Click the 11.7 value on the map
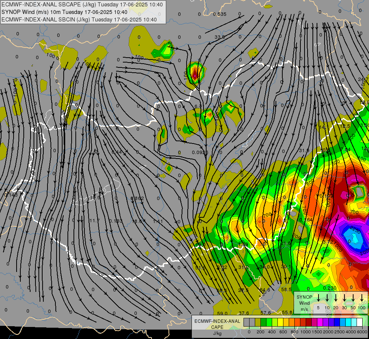Image resolution: width=369 pixels, height=339 pixels. click(95, 221)
